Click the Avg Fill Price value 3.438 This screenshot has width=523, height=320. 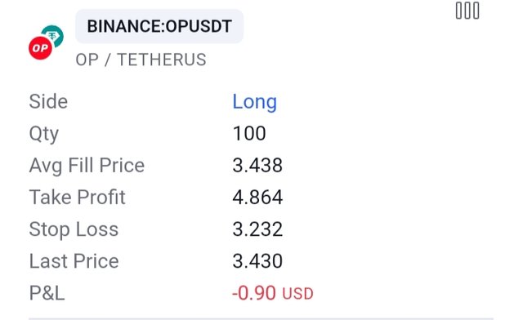[x=257, y=166]
